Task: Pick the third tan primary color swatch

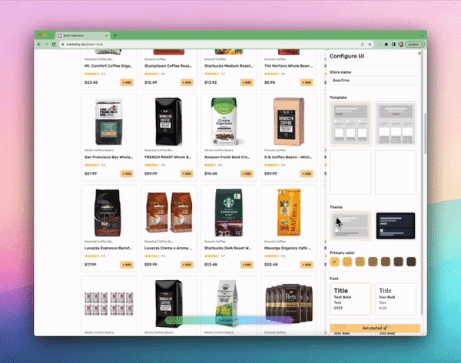Action: point(360,262)
